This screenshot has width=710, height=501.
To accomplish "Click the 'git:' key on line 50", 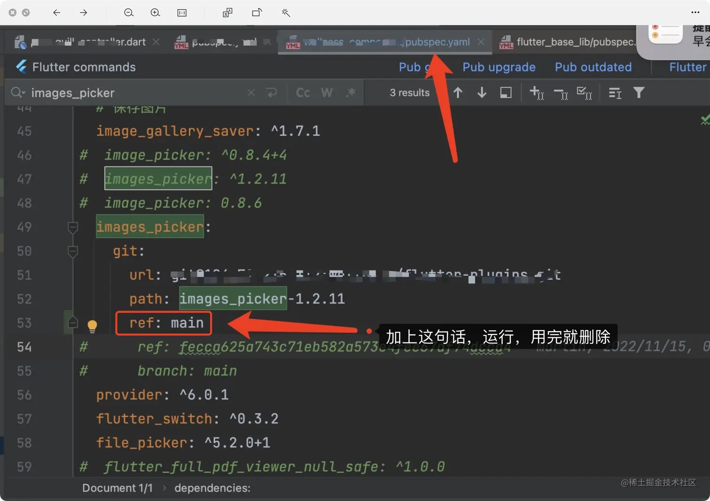I will tap(128, 251).
